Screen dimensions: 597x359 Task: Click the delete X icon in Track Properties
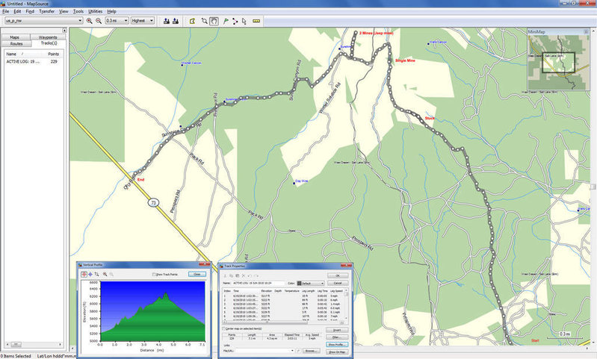click(244, 275)
